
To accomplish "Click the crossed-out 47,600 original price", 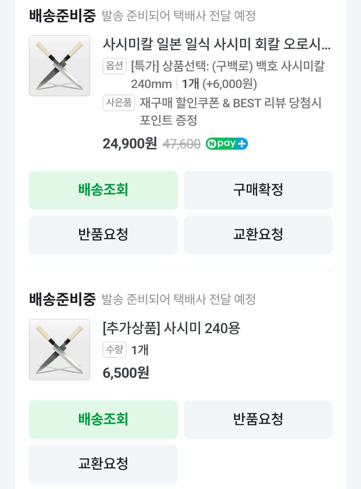I will tap(182, 144).
